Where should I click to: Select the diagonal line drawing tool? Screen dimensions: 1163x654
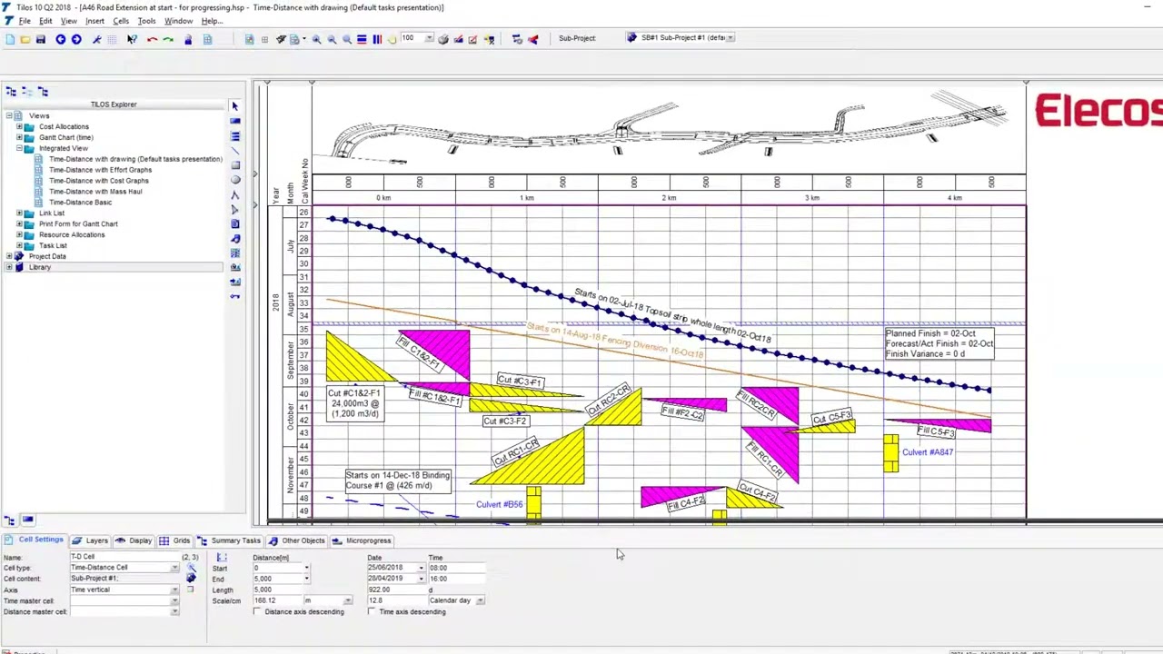(x=235, y=151)
